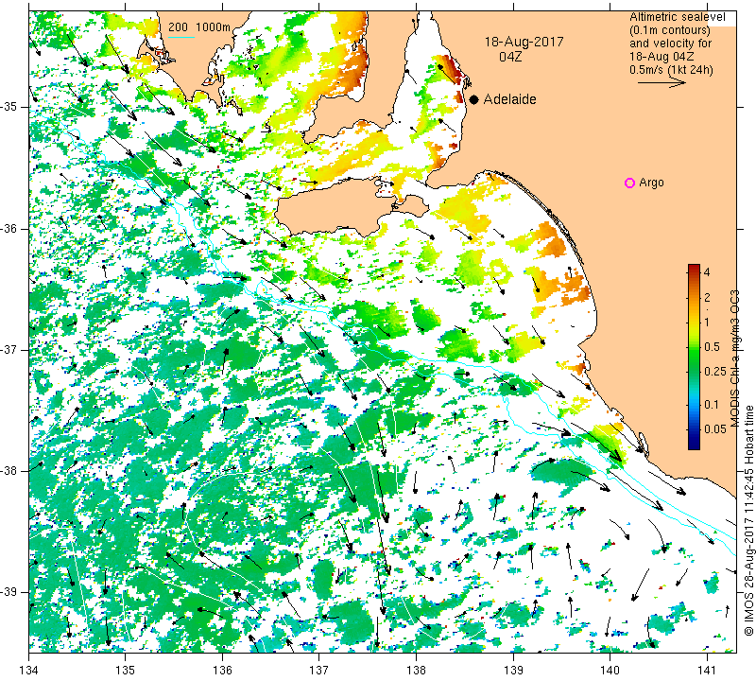Click latitude axis label -37
This screenshot has width=756, height=681.
tap(9, 349)
